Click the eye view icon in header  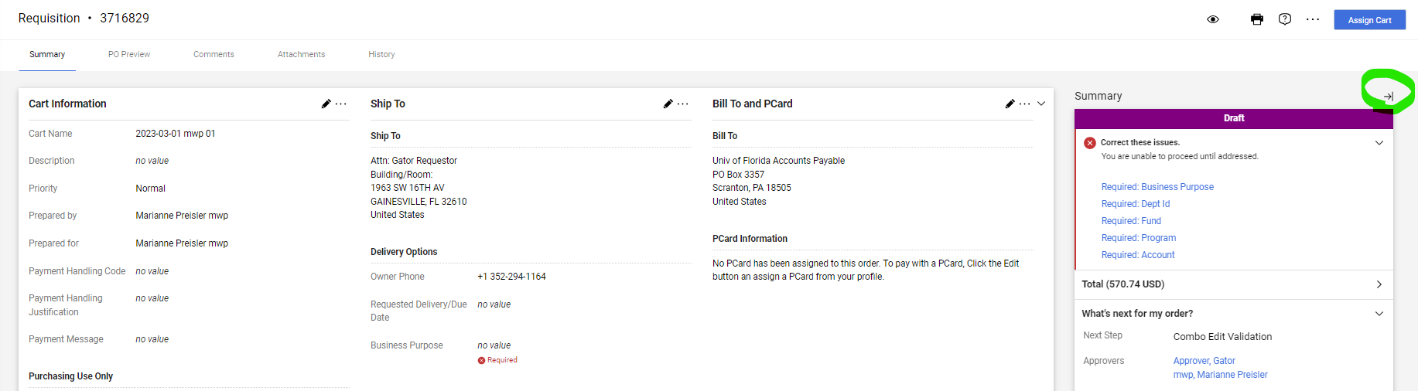[1213, 19]
